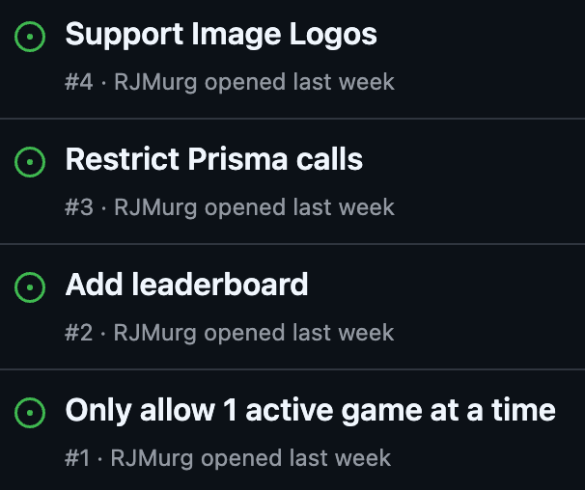
Task: Click open icon for Only allow 1 active game
Action: coord(31,413)
